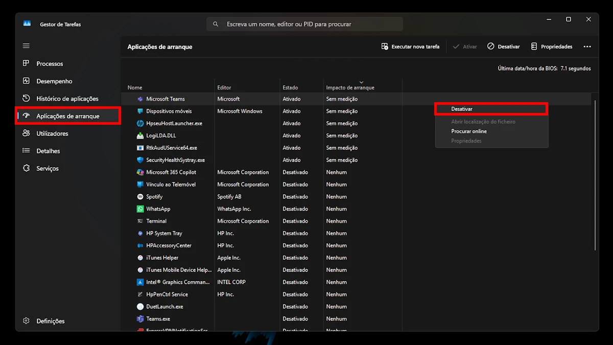The width and height of the screenshot is (613, 345).
Task: Toggle the hamburger navigation menu
Action: point(26,46)
